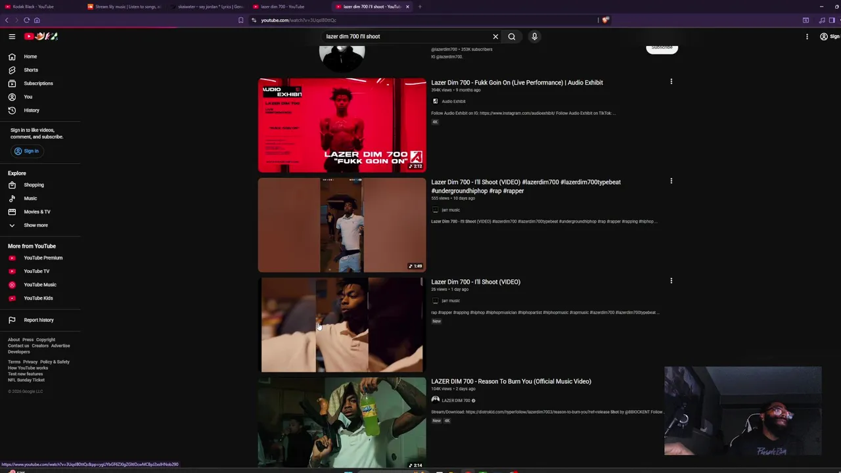841x473 pixels.
Task: Start voice search with microphone icon
Action: click(x=534, y=36)
